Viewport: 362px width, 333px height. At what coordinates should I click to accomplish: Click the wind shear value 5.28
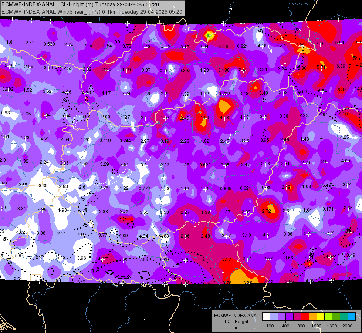40,256
